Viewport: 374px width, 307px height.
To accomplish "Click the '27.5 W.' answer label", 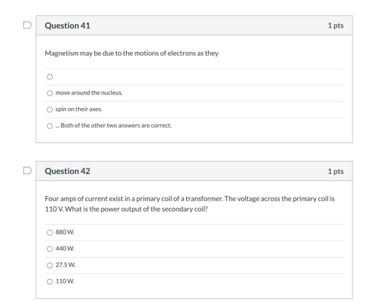I will pos(65,265).
